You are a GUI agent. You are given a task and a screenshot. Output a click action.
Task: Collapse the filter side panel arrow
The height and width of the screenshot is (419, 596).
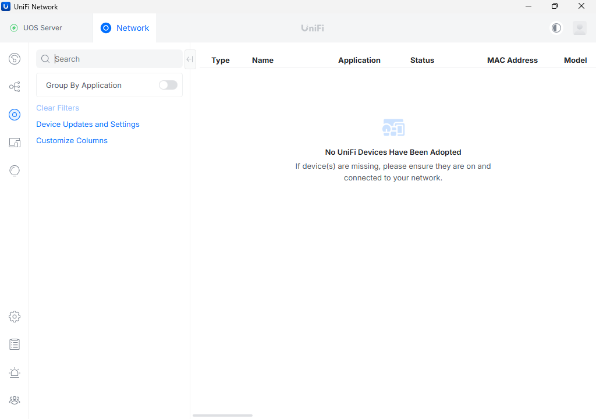(x=190, y=59)
